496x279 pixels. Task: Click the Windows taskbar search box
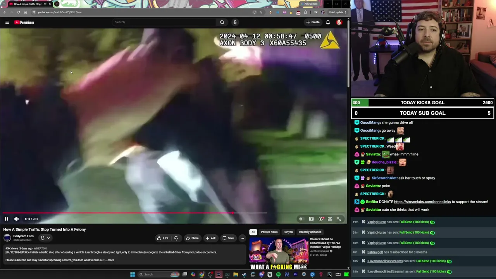tap(158, 274)
